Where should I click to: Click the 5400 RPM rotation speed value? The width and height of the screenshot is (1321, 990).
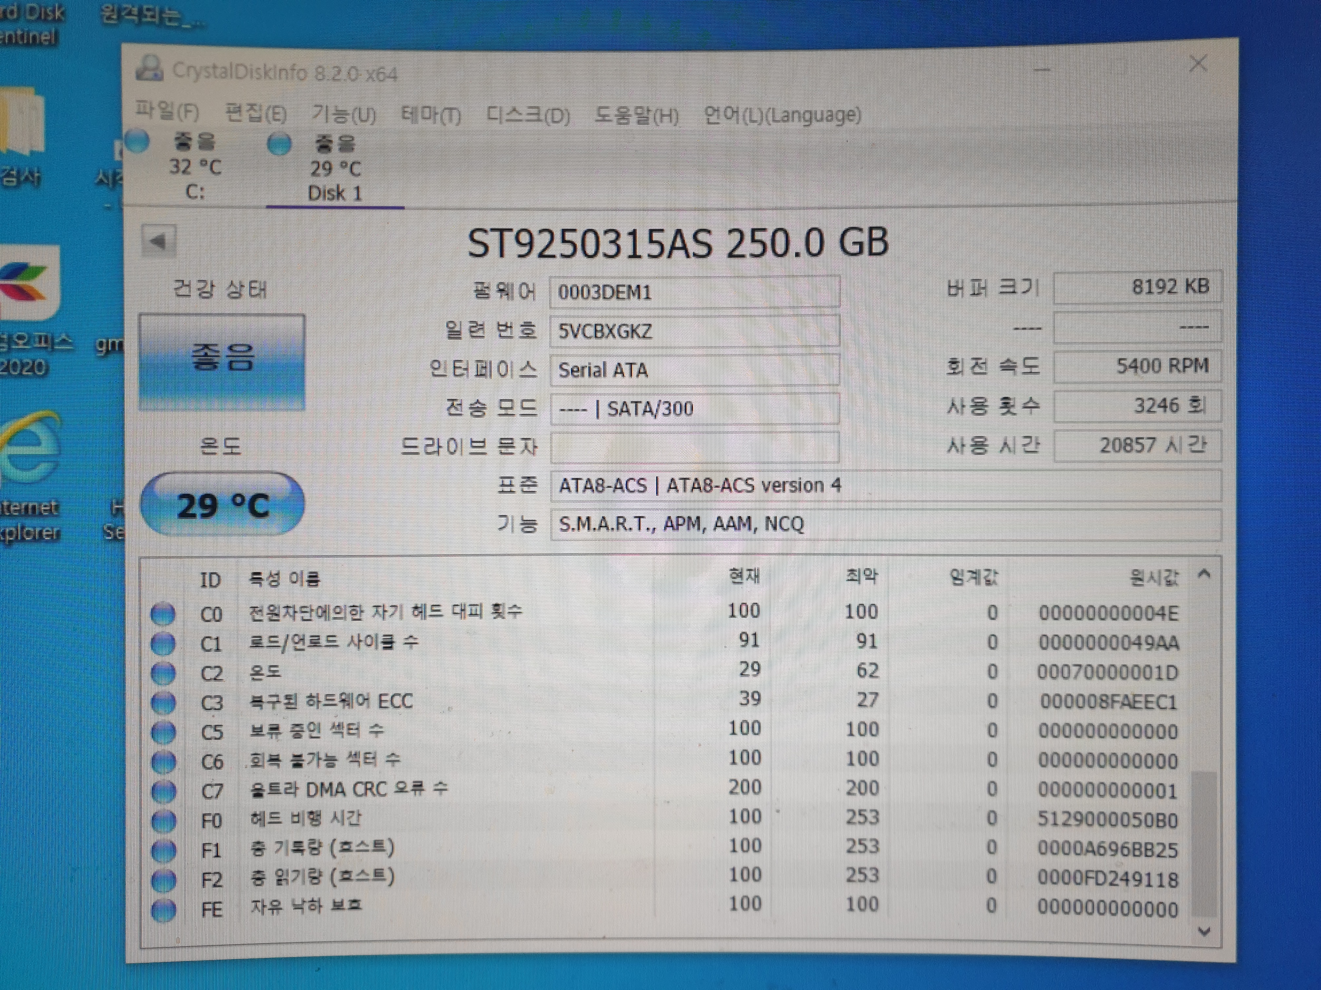point(1137,366)
